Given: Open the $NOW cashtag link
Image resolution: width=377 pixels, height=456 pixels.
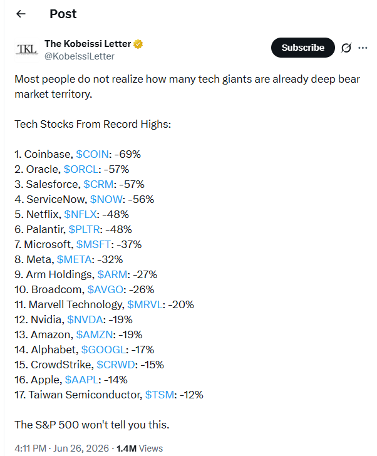Looking at the screenshot, I should coord(106,199).
